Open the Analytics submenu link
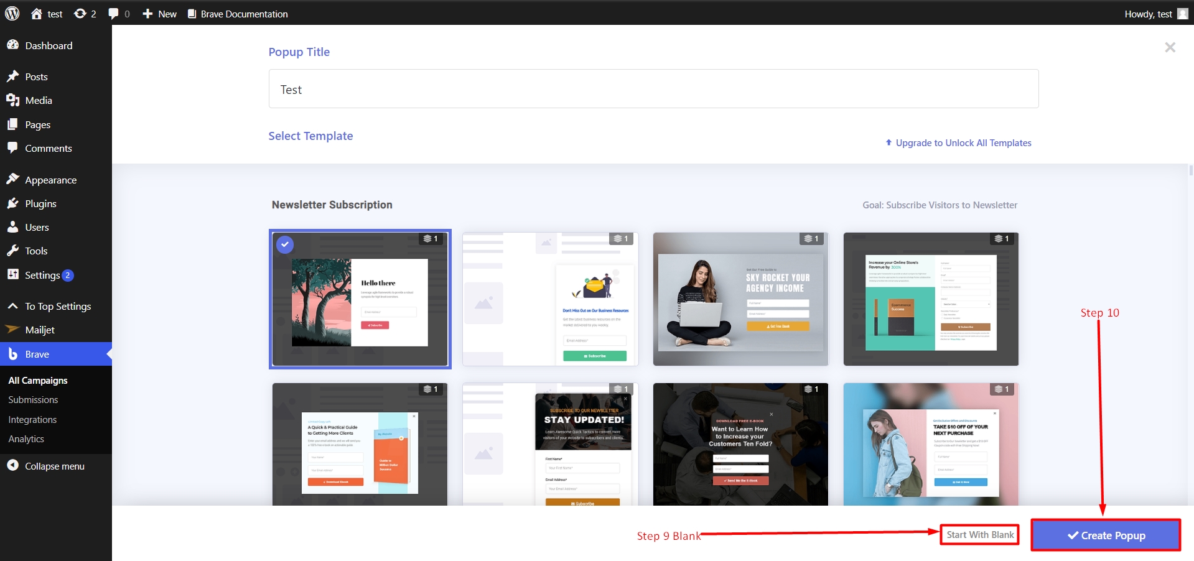 (26, 439)
